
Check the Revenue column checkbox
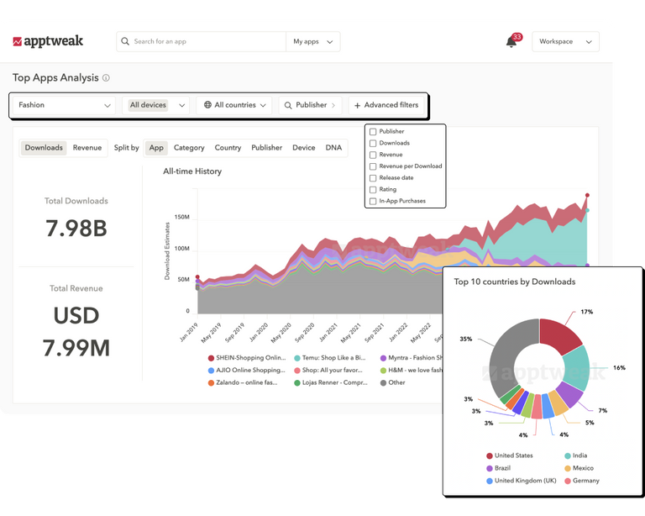pos(373,155)
